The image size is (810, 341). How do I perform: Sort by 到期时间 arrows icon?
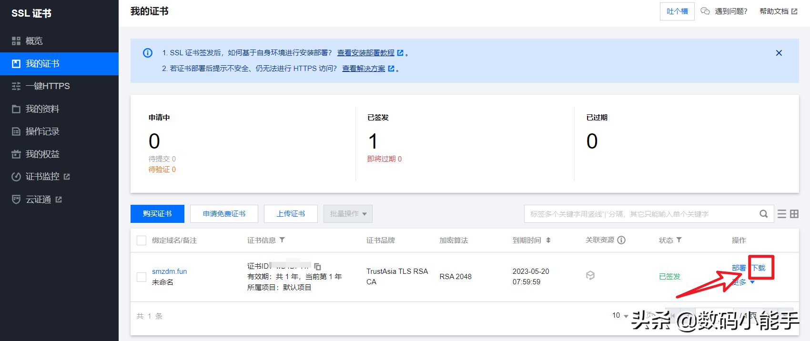pyautogui.click(x=548, y=240)
